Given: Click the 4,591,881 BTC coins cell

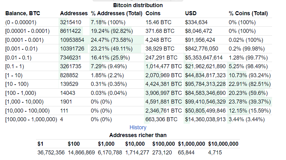Looking at the screenshot, I should pyautogui.click(x=163, y=102).
